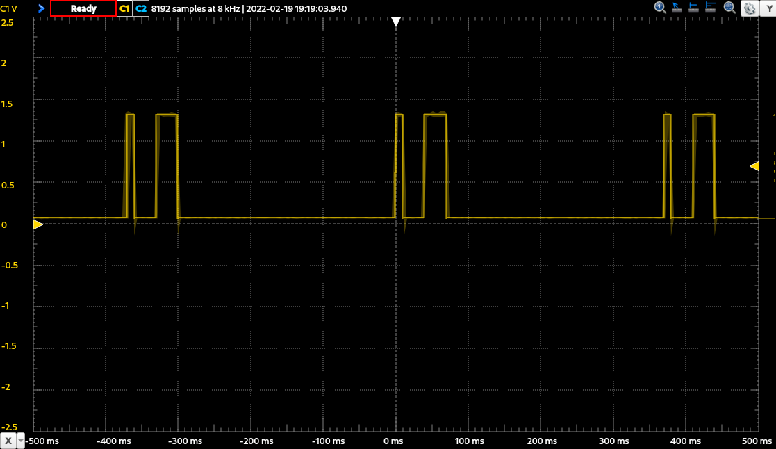
Task: Open plot settings gear icon
Action: click(x=750, y=8)
